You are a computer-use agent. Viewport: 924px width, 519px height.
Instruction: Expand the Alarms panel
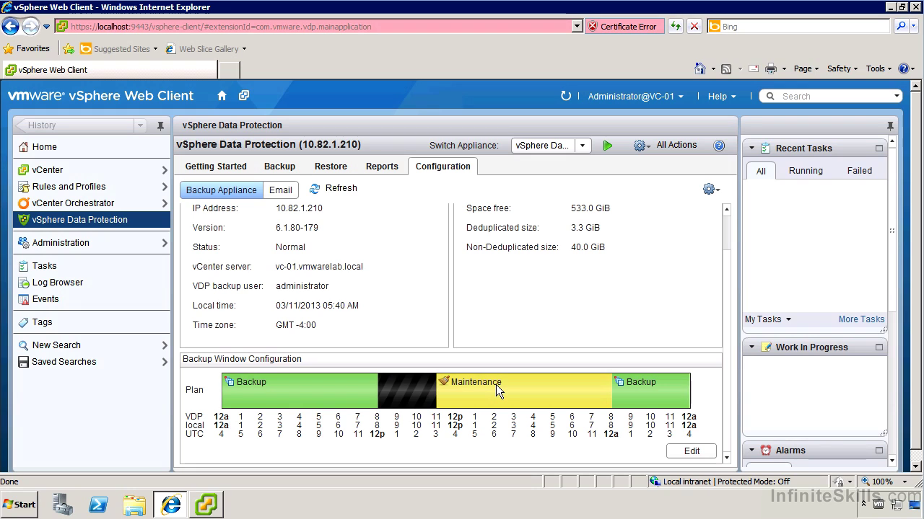751,451
